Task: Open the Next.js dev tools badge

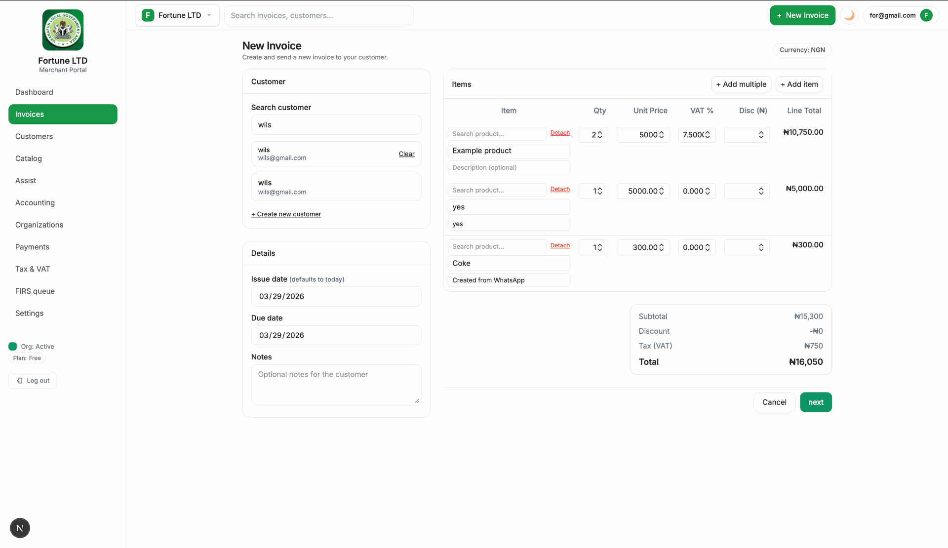Action: click(20, 528)
